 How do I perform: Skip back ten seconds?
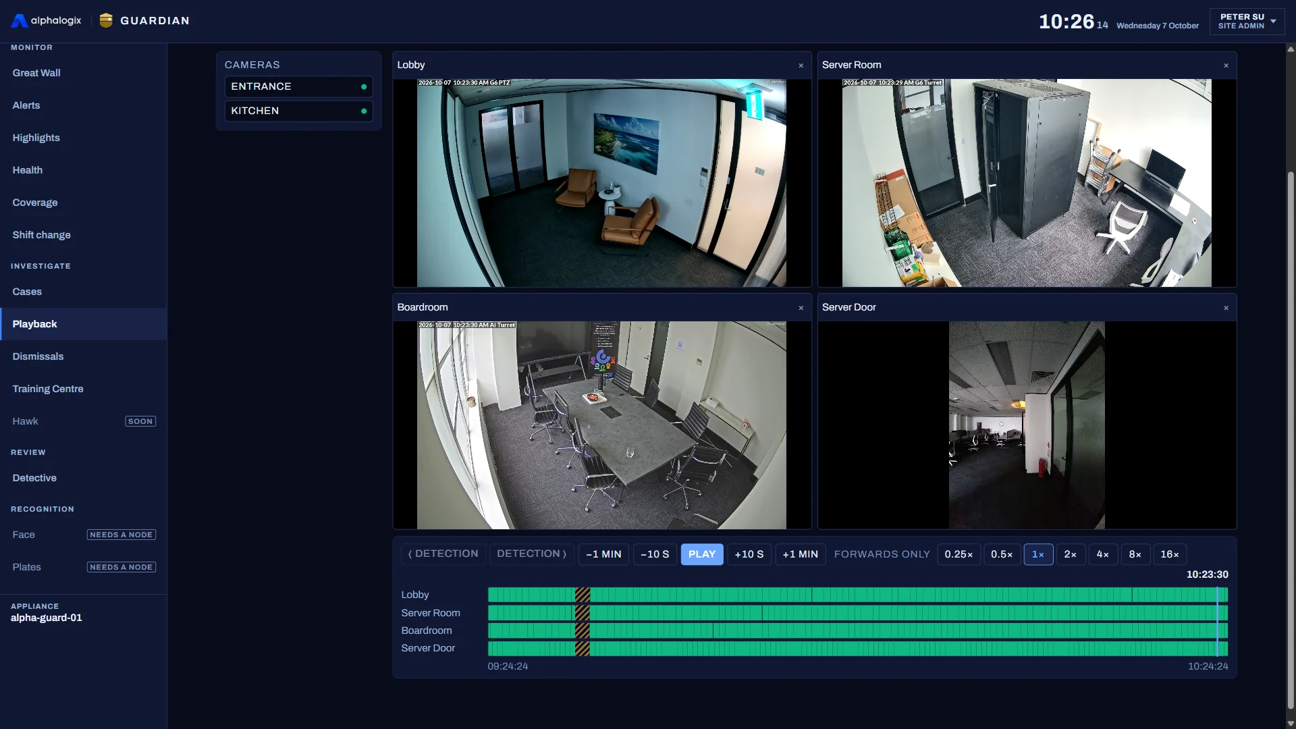pos(655,554)
